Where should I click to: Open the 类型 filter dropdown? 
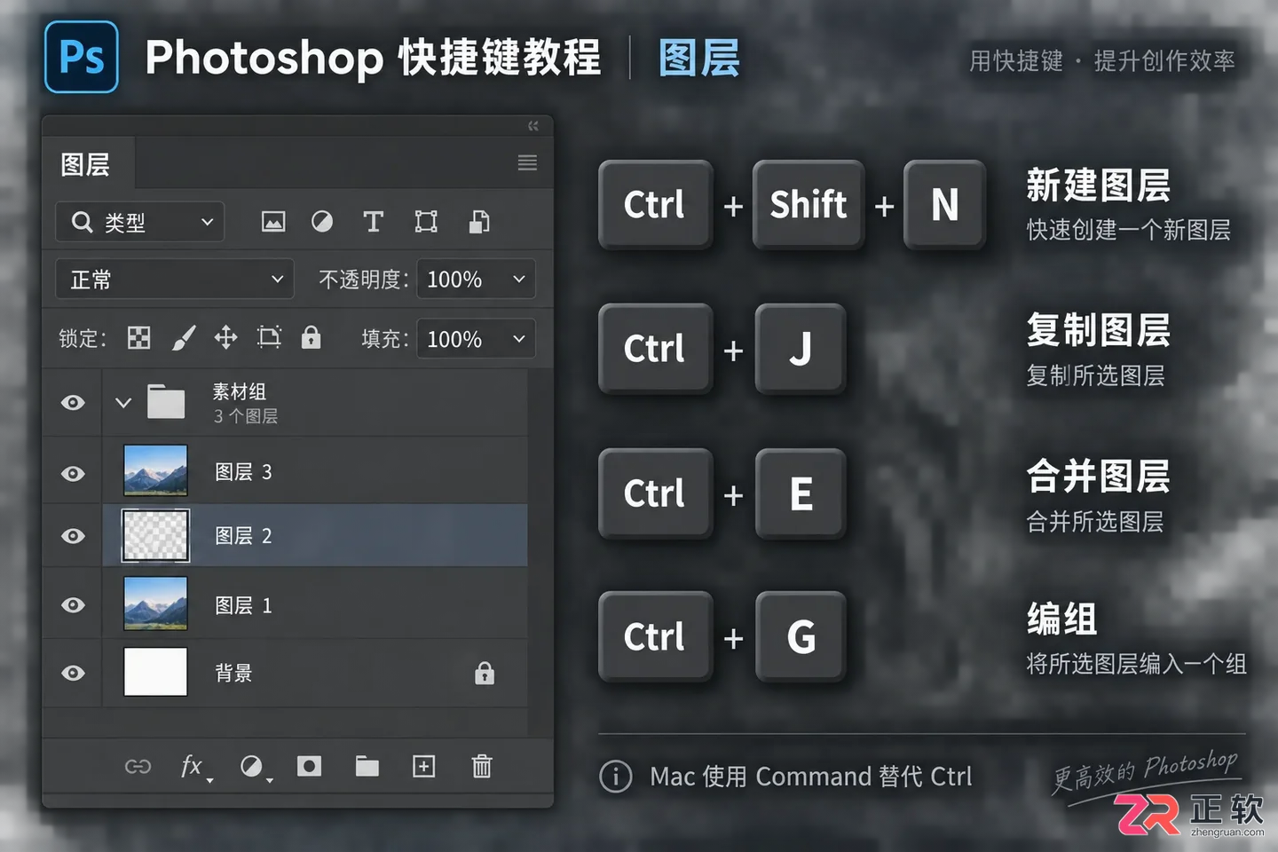point(139,222)
